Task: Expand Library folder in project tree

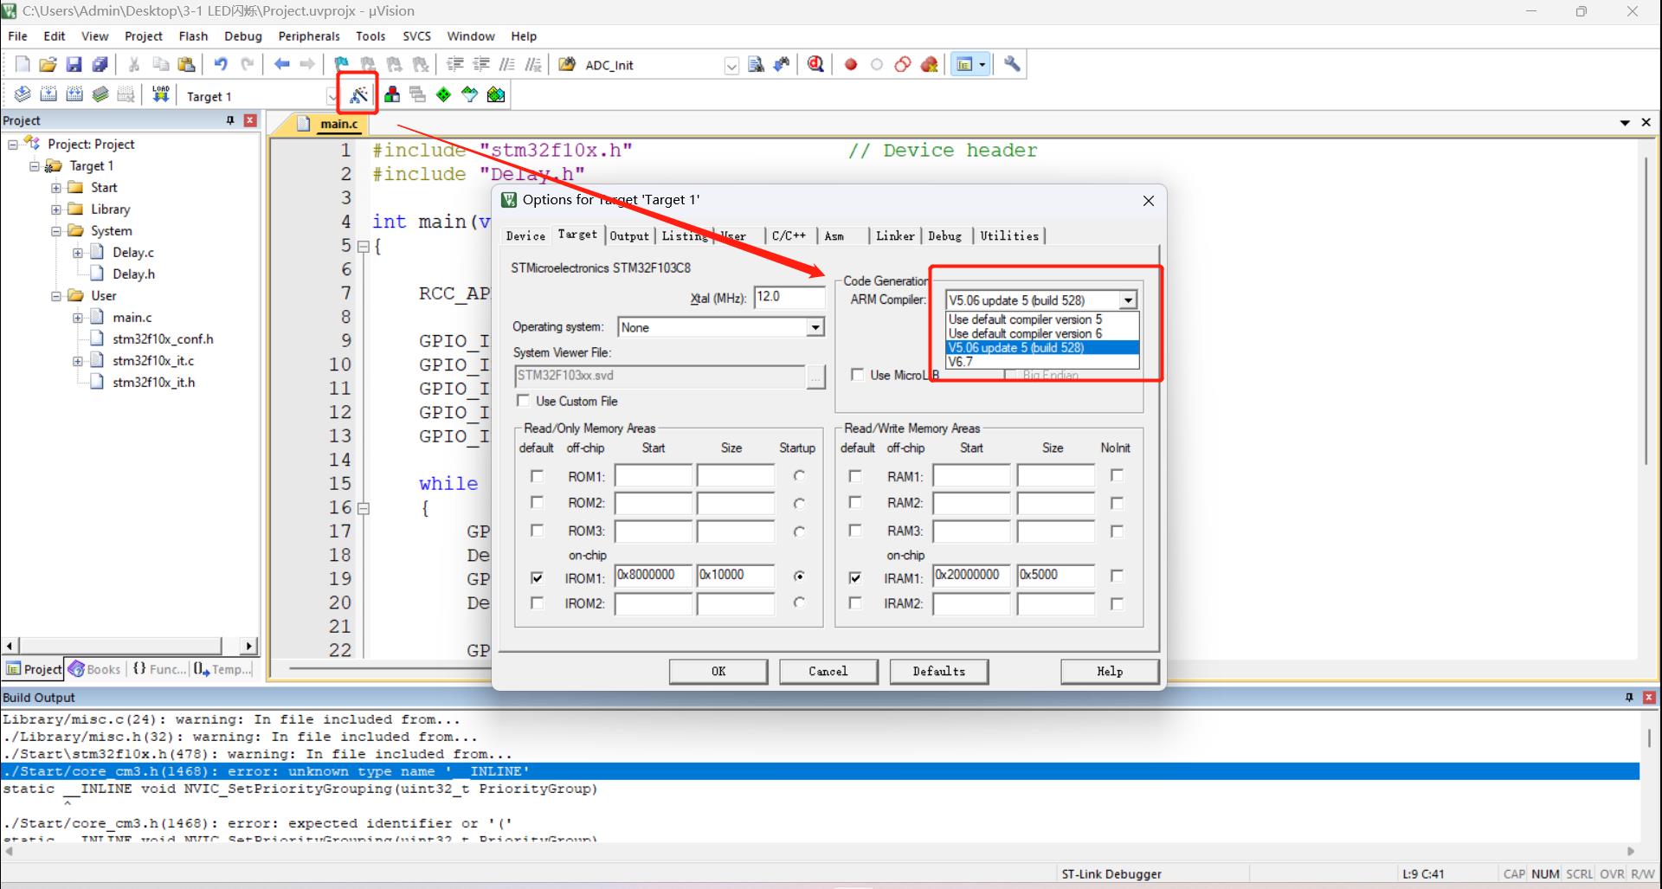Action: pos(56,209)
